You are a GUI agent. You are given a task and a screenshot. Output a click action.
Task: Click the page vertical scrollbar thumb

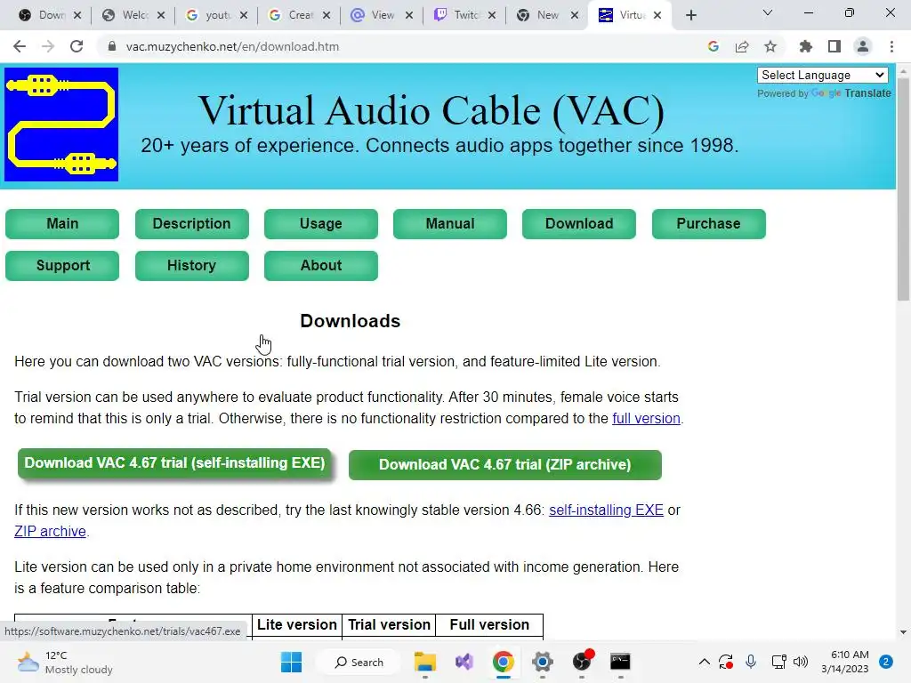coord(903,189)
